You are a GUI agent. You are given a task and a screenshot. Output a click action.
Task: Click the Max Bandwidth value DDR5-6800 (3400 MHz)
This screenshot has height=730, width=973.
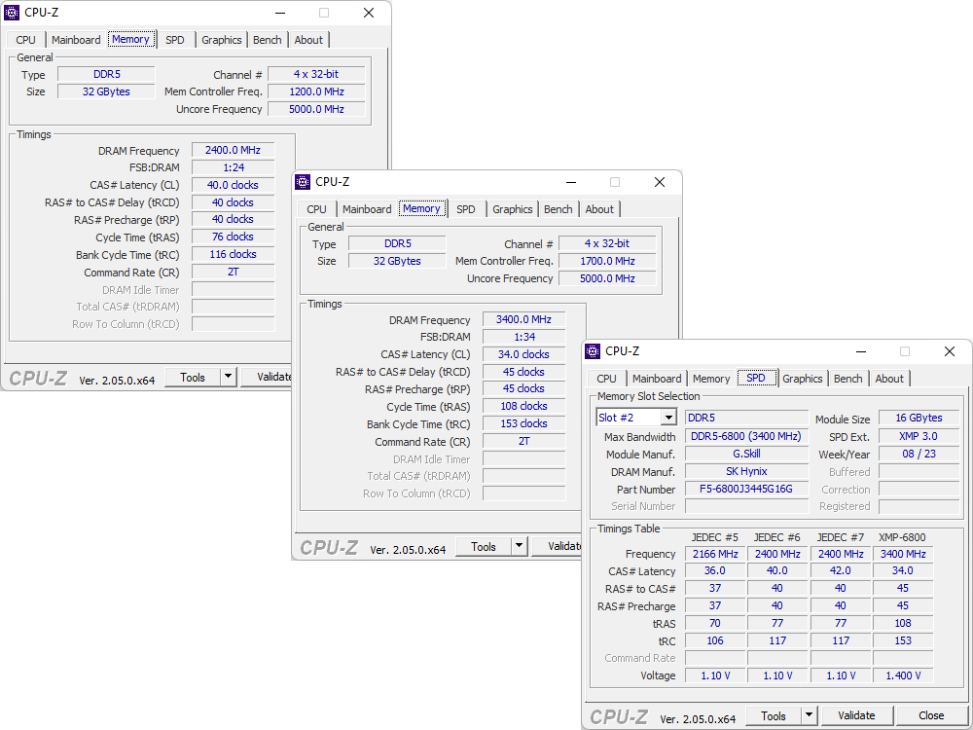[x=746, y=436]
